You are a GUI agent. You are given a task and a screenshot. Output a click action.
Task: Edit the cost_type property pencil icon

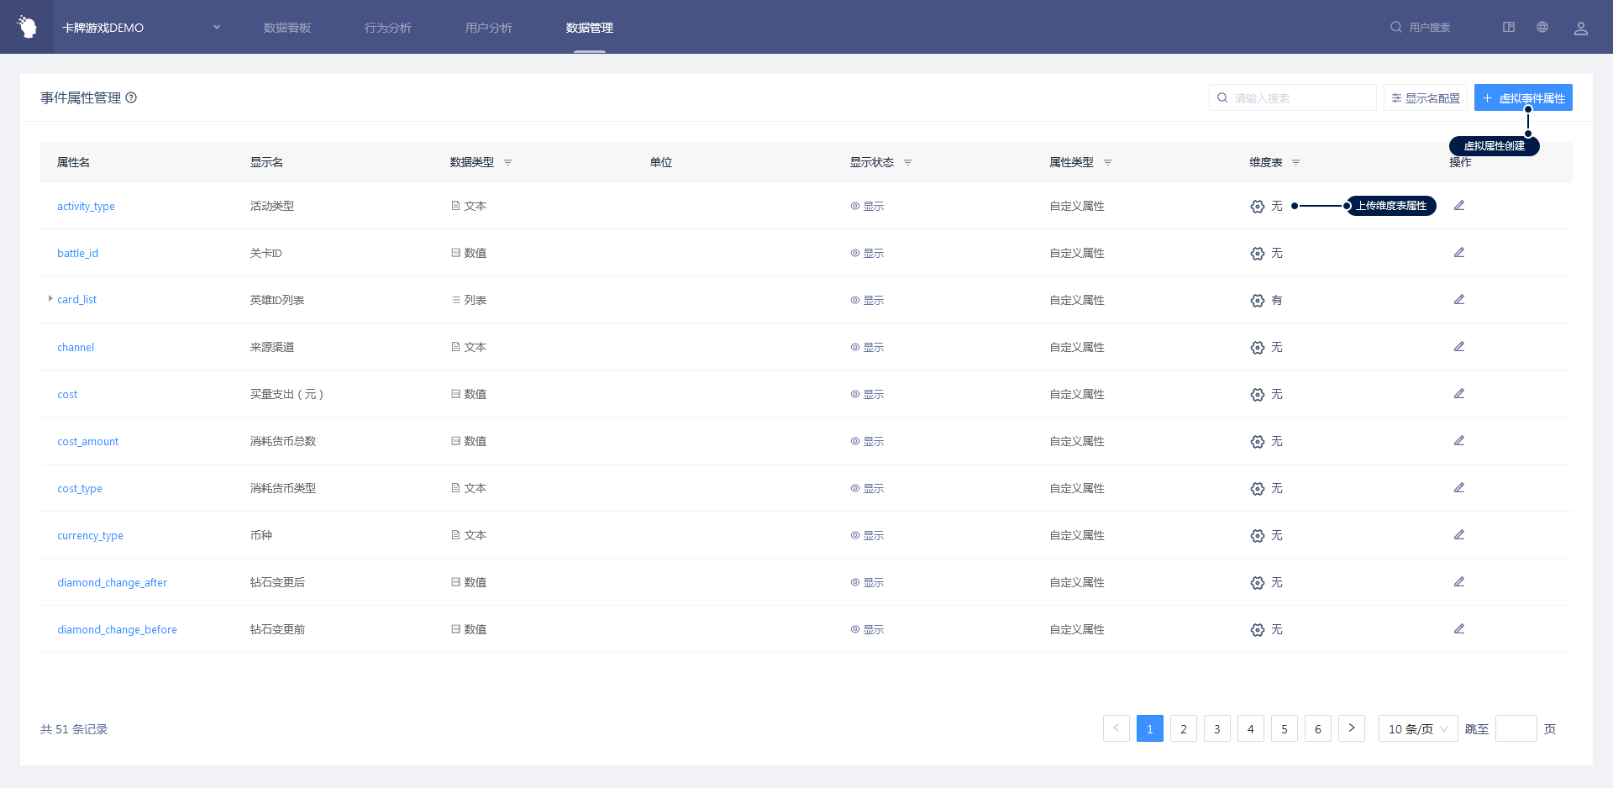point(1459,488)
